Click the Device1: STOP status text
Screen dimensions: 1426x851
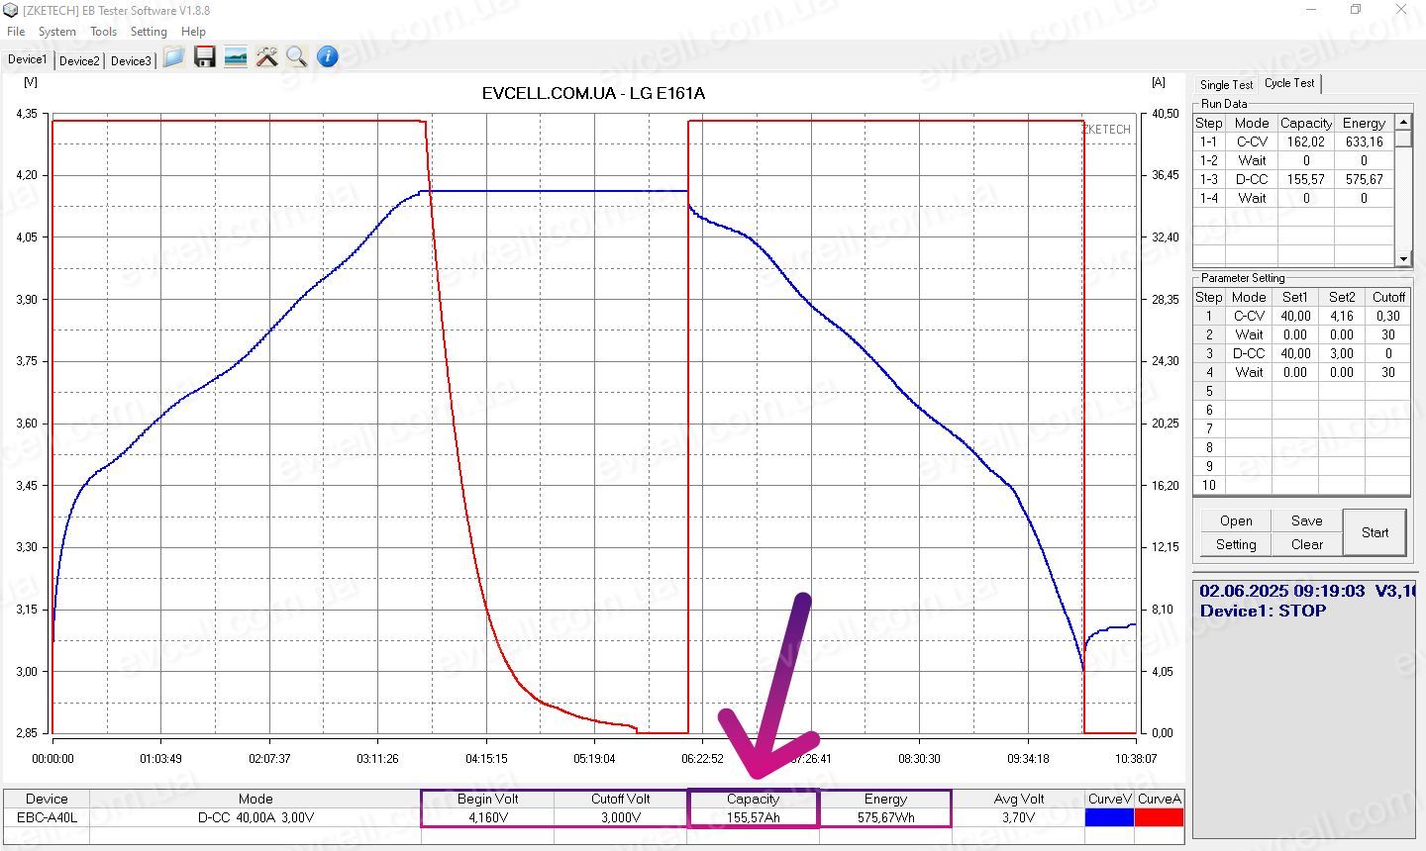tap(1263, 611)
